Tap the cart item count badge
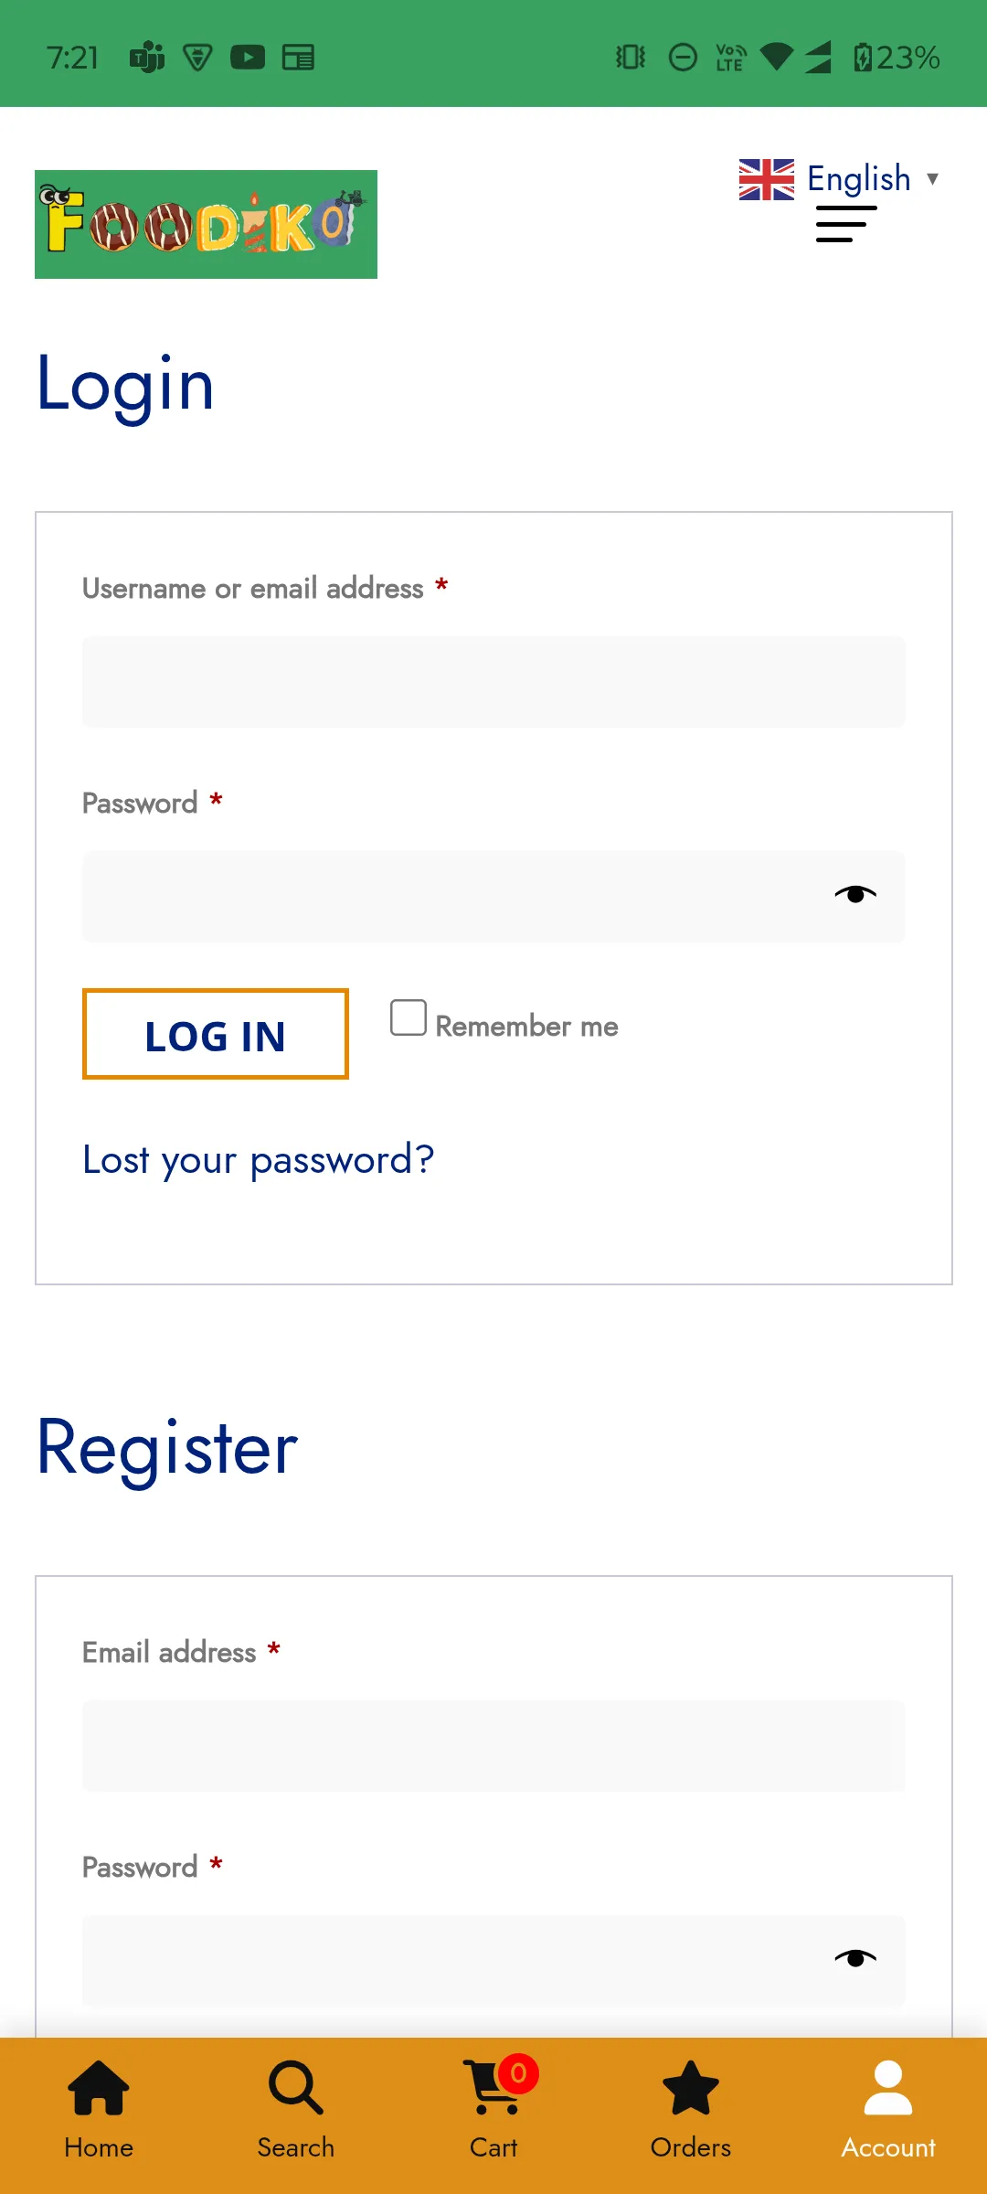The height and width of the screenshot is (2194, 987). click(x=518, y=2073)
